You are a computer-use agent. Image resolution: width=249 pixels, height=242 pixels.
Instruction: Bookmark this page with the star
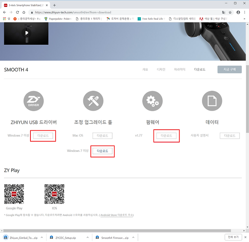click(230, 12)
